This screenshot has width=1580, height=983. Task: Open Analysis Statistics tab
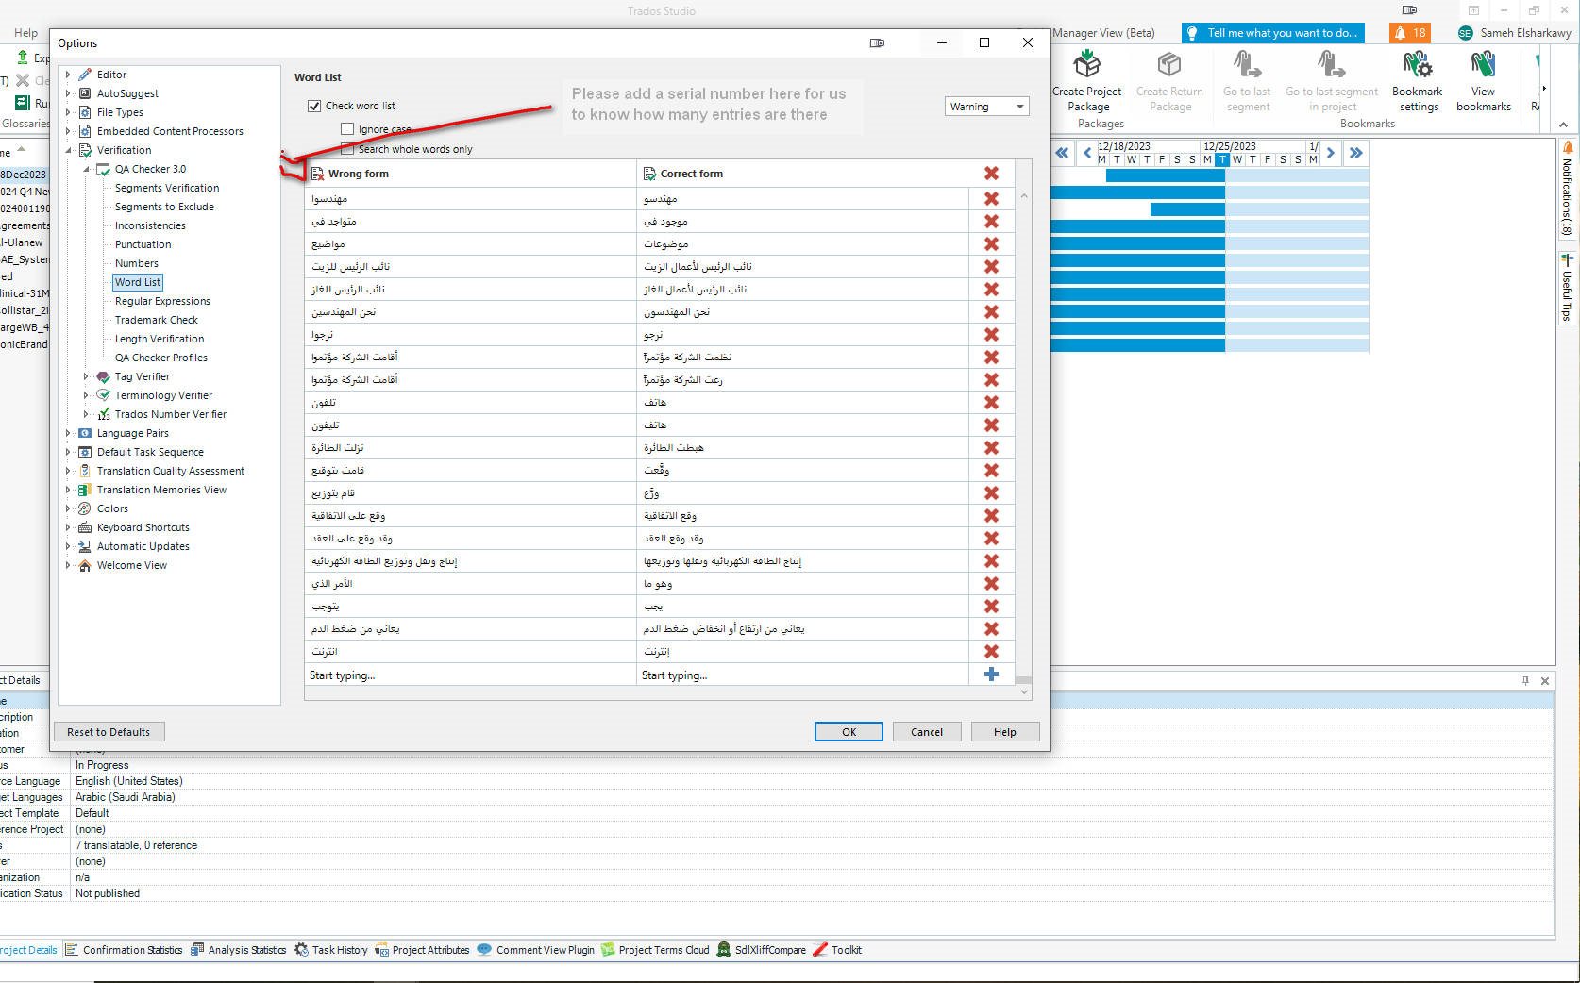(238, 950)
